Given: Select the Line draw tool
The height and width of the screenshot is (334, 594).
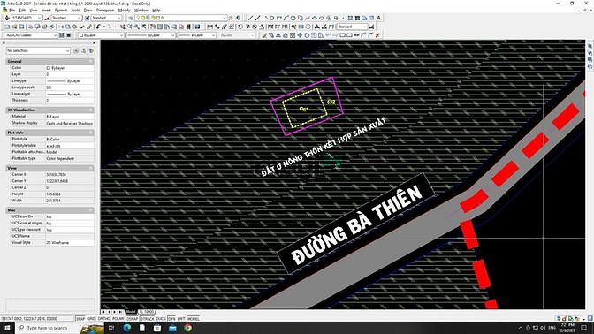Looking at the screenshot, I should pos(250,18).
